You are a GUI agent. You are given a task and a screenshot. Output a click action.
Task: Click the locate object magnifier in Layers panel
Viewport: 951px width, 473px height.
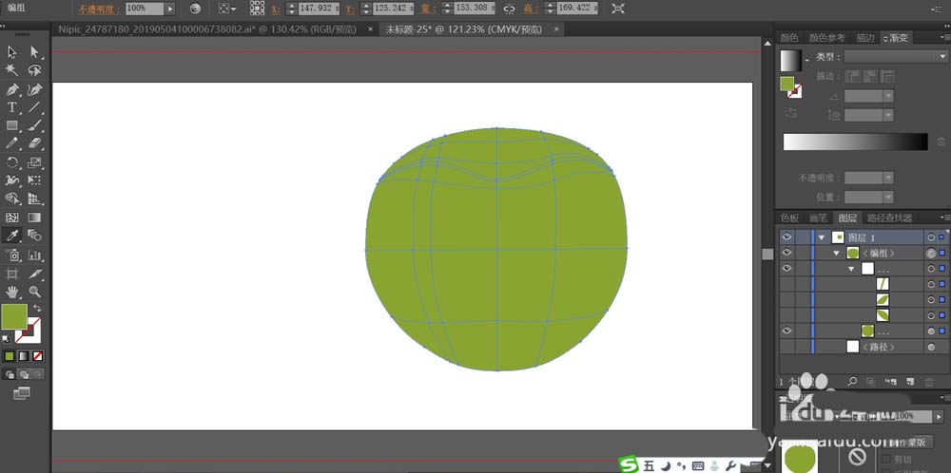click(853, 382)
